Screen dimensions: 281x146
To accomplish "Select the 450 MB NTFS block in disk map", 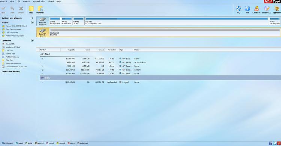I will [x=55, y=21].
